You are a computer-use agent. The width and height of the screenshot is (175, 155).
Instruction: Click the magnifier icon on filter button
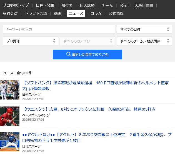pos(68,54)
